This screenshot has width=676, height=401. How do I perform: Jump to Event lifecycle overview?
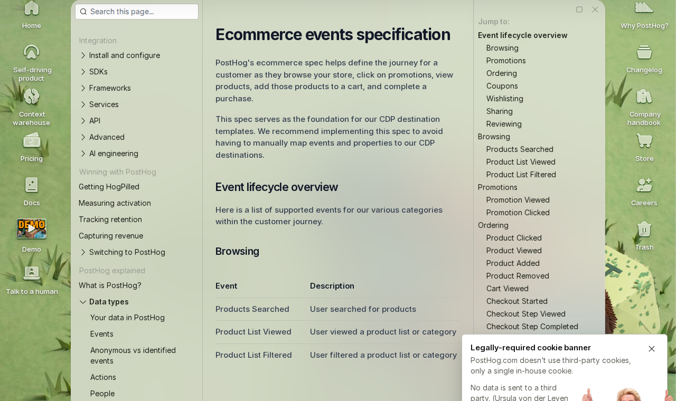coord(523,35)
